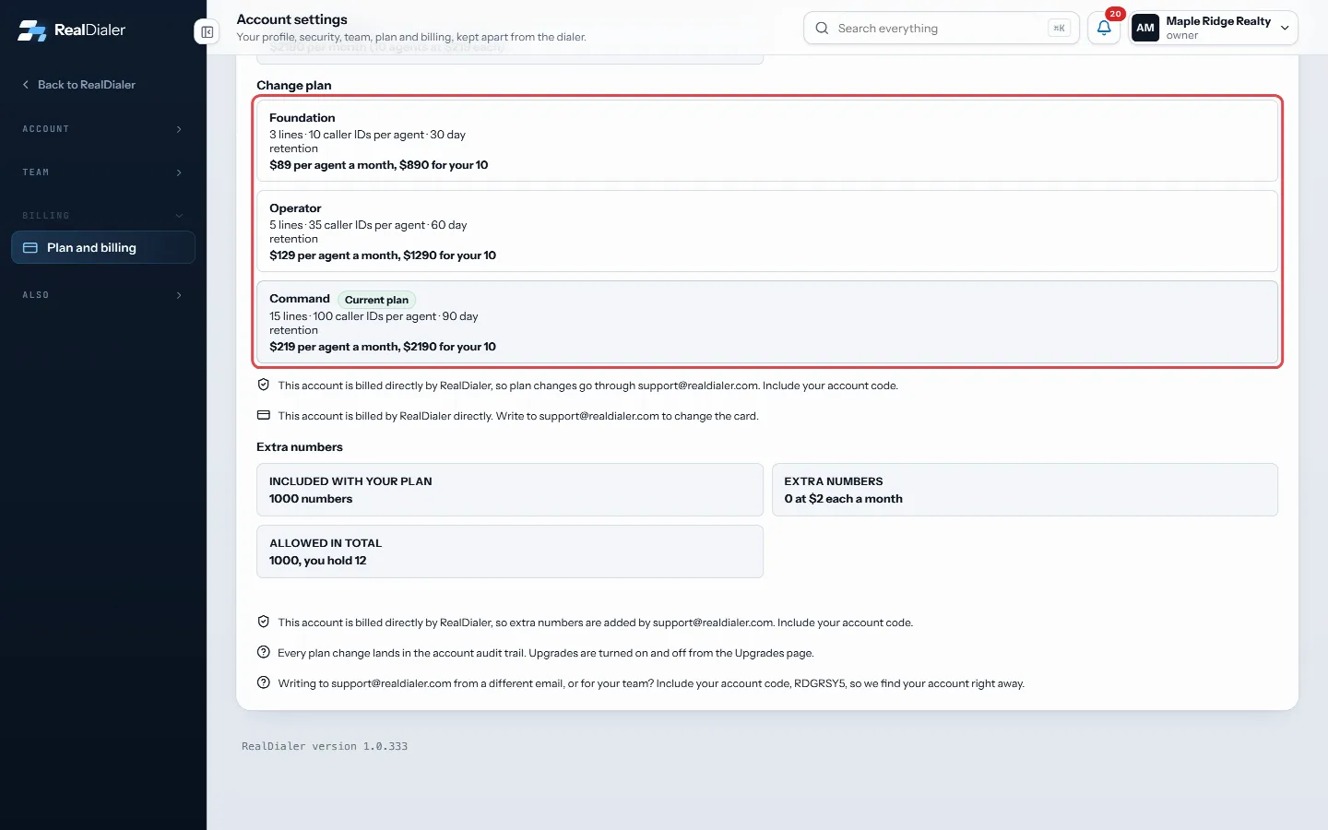The height and width of the screenshot is (830, 1328).
Task: Click the Account settings page title
Action: (x=292, y=19)
